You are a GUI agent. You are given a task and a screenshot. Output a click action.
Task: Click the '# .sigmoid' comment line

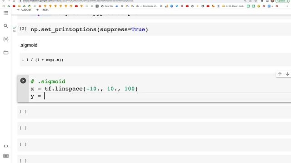point(48,81)
